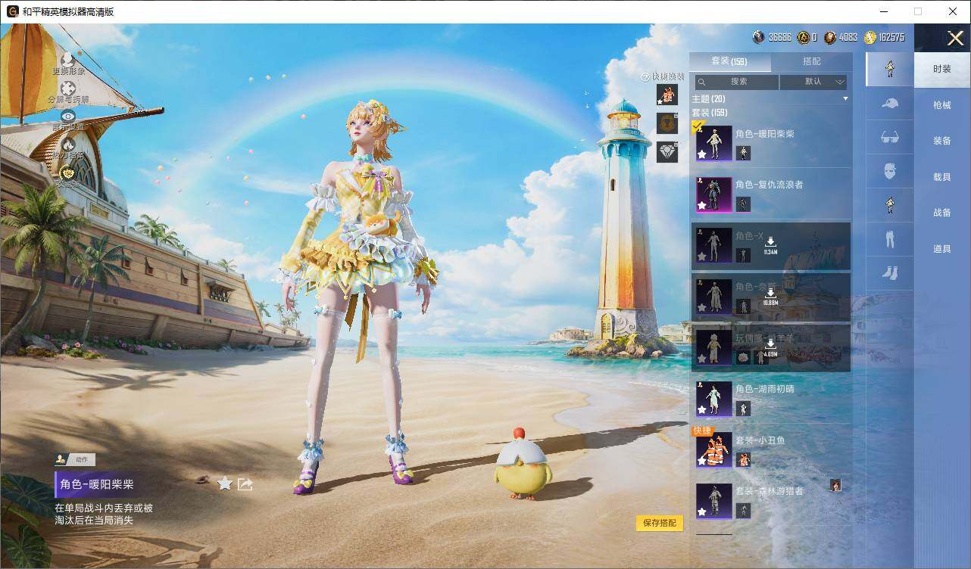Select the 角色-复仇流浪者 outfit thumbnail
This screenshot has height=569, width=971.
[714, 194]
